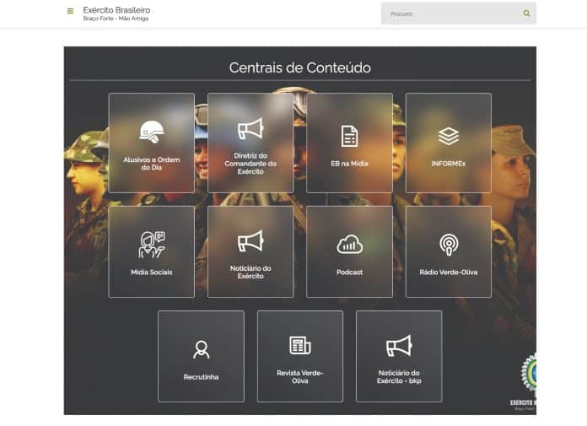Click the Braço Forte - Mão Amiga subtitle
The height and width of the screenshot is (426, 587).
pyautogui.click(x=116, y=19)
